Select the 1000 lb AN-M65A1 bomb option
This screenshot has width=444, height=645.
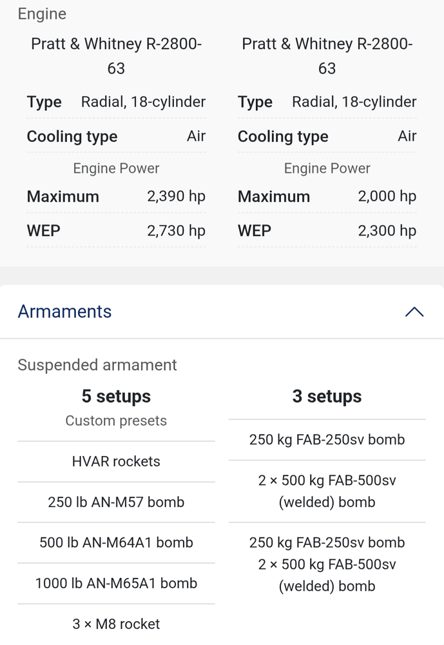116,583
